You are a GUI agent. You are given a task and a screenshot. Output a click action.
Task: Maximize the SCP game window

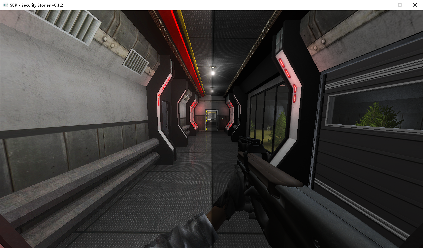(400, 5)
